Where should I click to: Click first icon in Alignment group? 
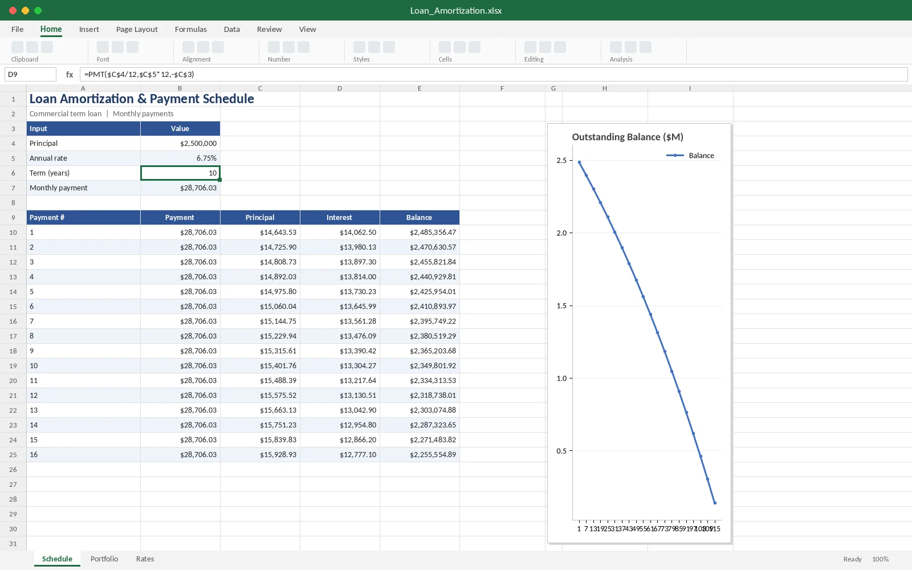[x=189, y=47]
